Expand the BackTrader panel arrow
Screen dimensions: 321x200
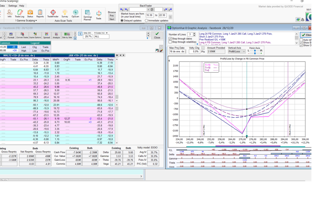[x=170, y=17]
